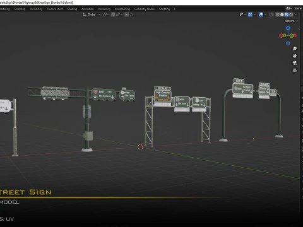Click the leftmost red gizmo axis circle
Image resolution: width=303 pixels, height=227 pixels.
(281, 35)
